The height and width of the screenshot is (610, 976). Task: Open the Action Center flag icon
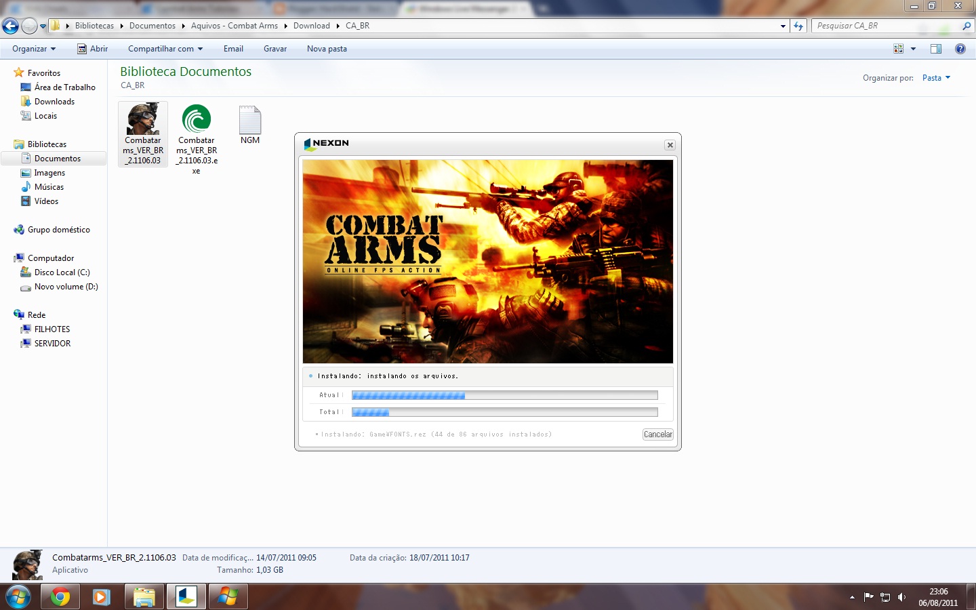coord(869,597)
